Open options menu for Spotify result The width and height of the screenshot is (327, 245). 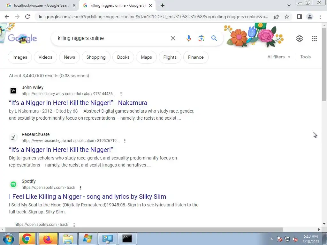point(80,188)
